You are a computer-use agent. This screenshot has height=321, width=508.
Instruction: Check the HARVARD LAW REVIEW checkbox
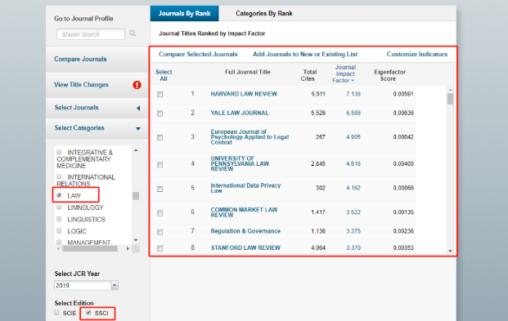[x=160, y=95]
